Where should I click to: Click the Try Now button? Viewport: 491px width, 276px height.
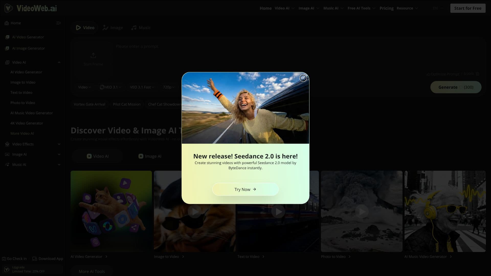(245, 189)
